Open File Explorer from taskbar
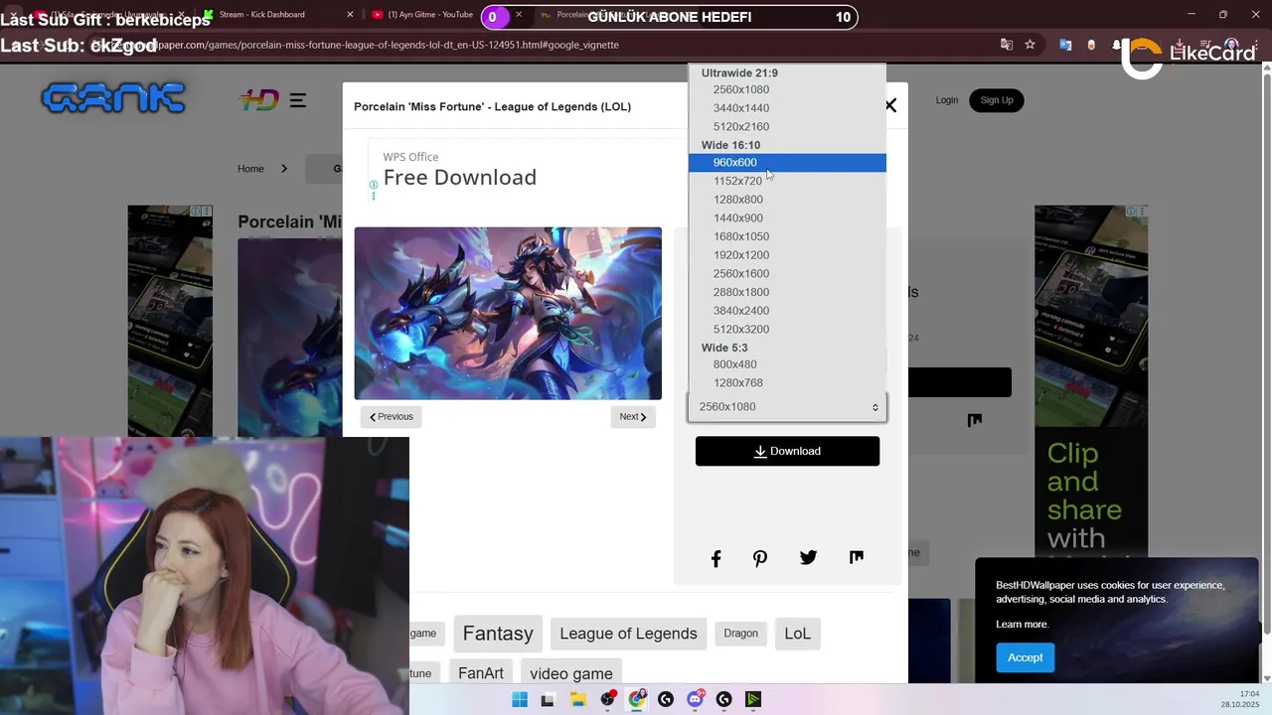The width and height of the screenshot is (1272, 715). pos(577,699)
